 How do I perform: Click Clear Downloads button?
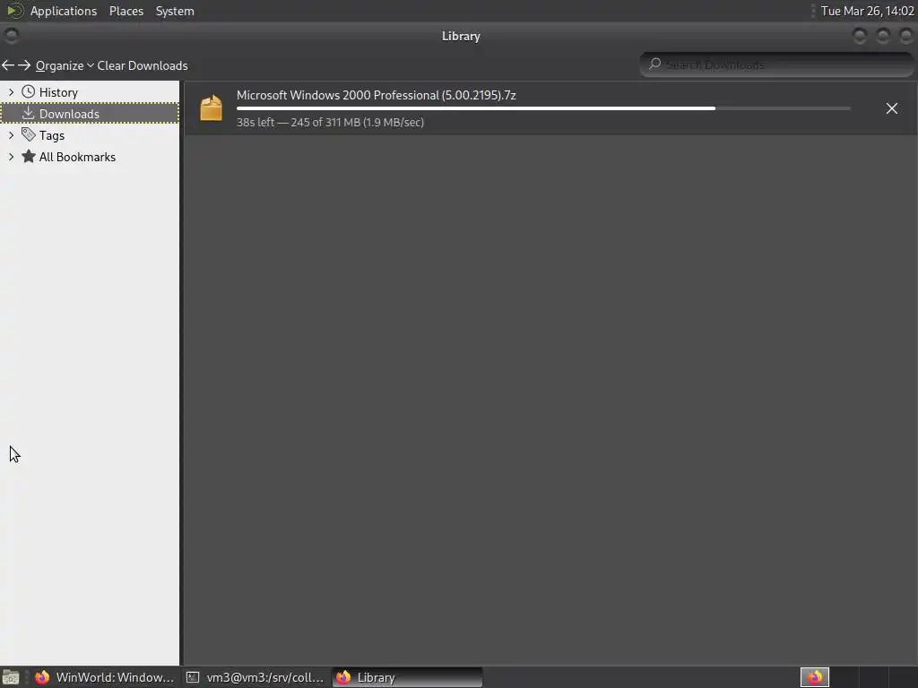tap(143, 65)
